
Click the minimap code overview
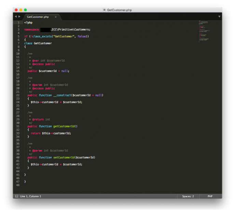coord(204,31)
